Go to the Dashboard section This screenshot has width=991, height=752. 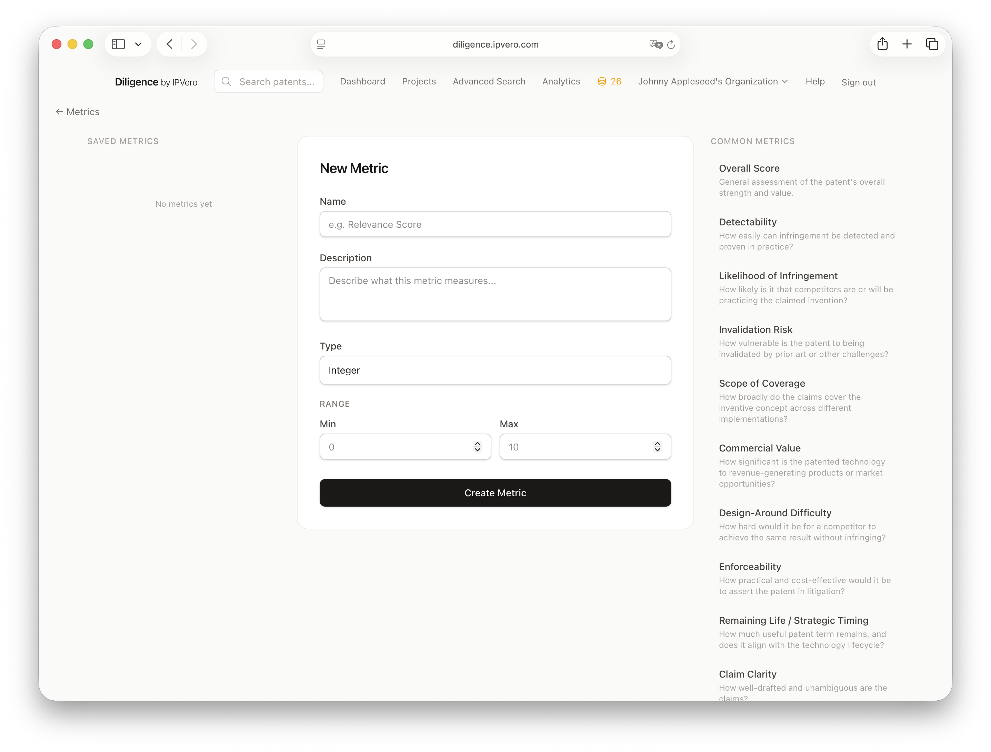pos(362,82)
